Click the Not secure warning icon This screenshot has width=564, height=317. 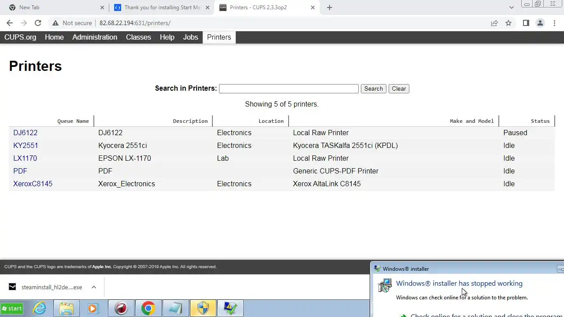point(55,23)
